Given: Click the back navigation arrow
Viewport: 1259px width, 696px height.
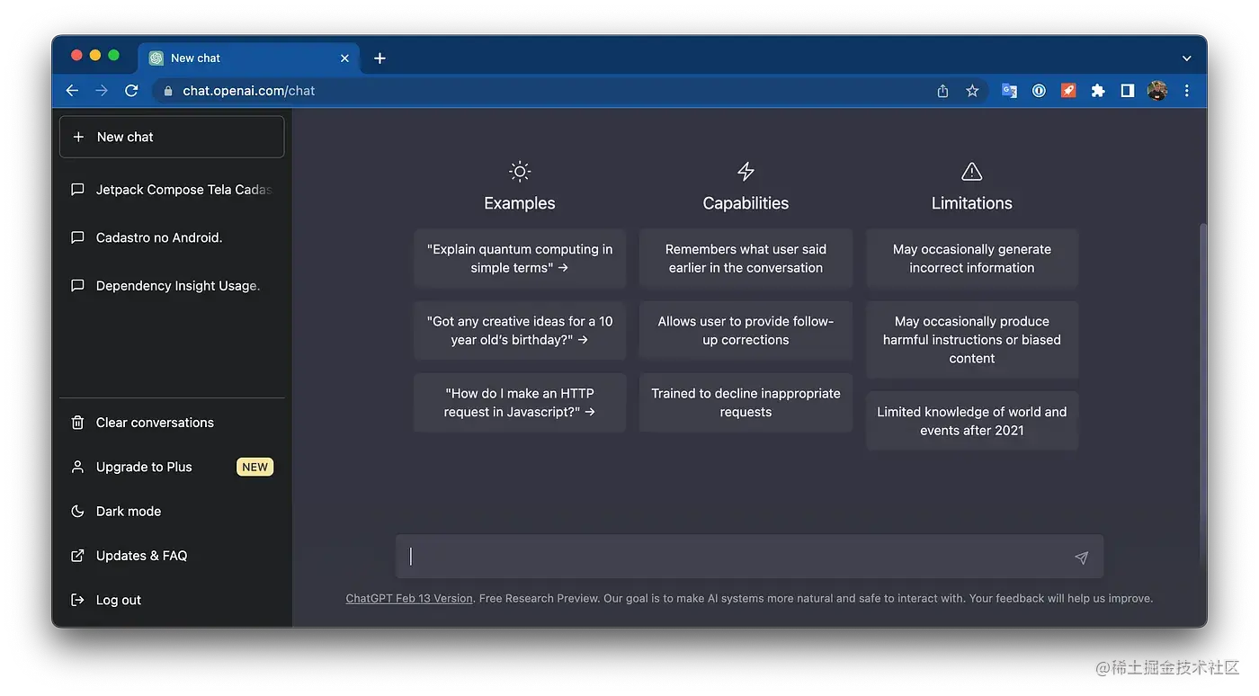Looking at the screenshot, I should (72, 91).
